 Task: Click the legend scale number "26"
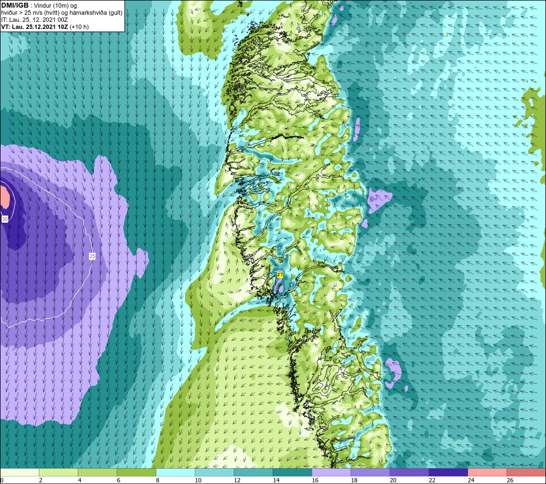point(510,480)
